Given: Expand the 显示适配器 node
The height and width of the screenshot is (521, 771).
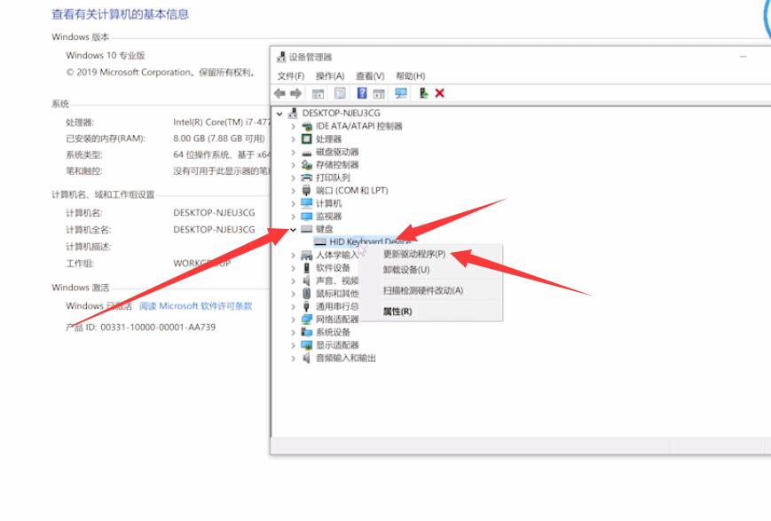Looking at the screenshot, I should tap(293, 345).
